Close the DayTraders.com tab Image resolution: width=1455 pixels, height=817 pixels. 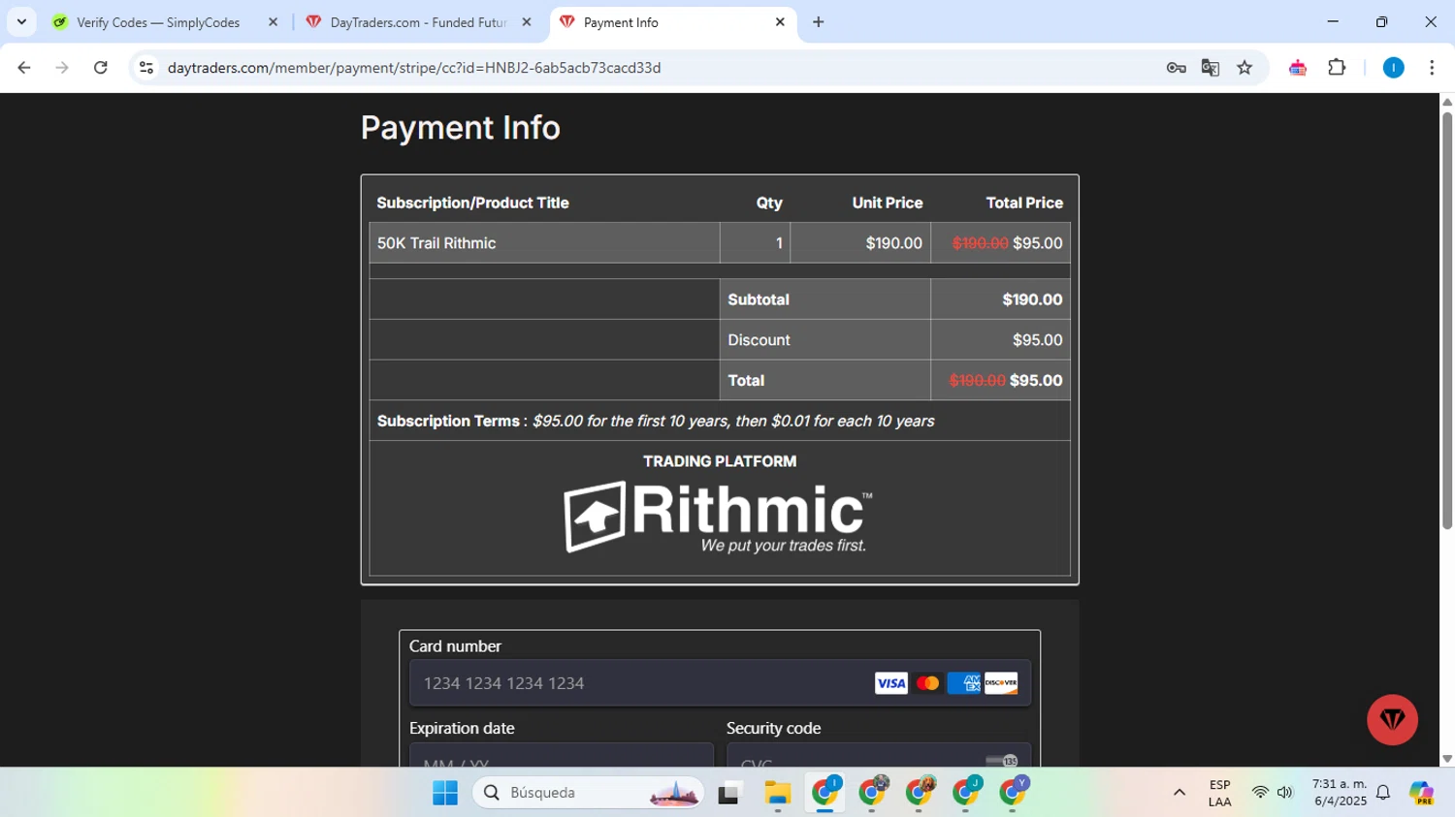pos(527,22)
